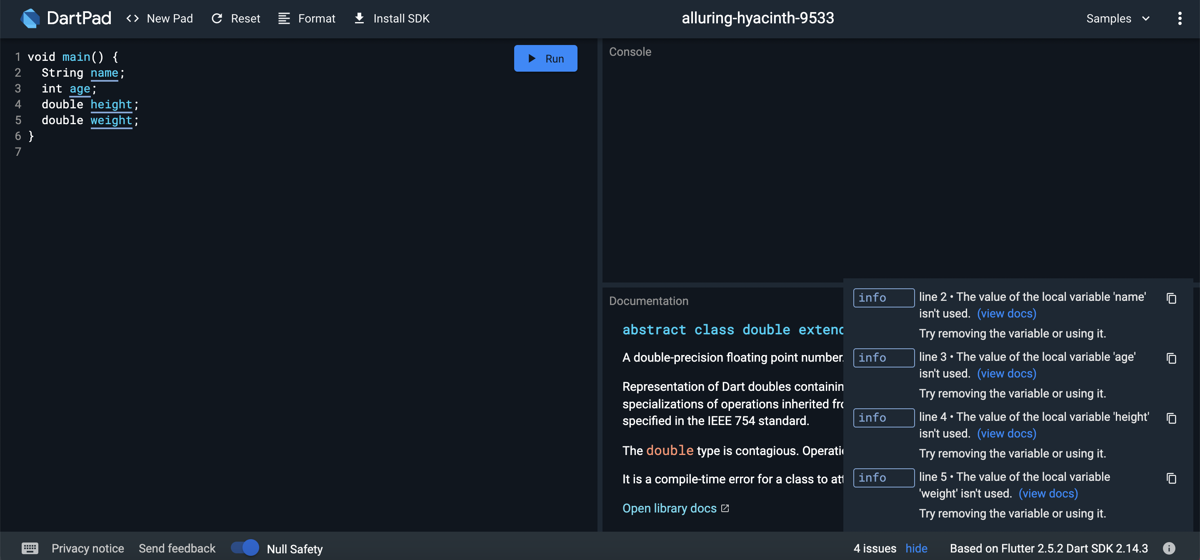Click the line 2 issue message text
Screen dimensions: 1200x560
pos(1032,305)
